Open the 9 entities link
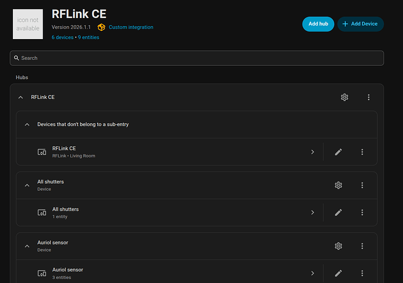The height and width of the screenshot is (283, 403). coord(88,37)
